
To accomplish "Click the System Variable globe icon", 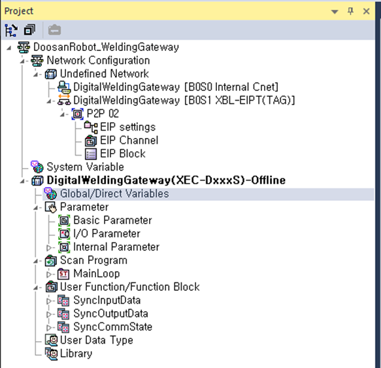I will click(37, 167).
